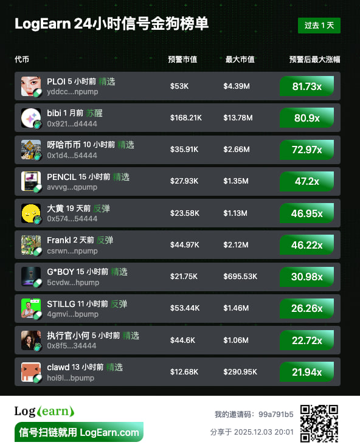
Task: Click the 大黄 yellow face icon
Action: pyautogui.click(x=31, y=213)
